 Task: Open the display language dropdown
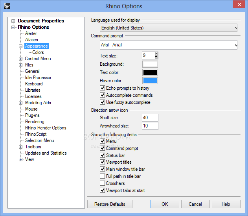pyautogui.click(x=169, y=28)
